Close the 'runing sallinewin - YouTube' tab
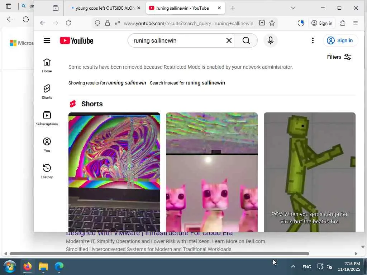The width and height of the screenshot is (367, 275). tap(219, 8)
